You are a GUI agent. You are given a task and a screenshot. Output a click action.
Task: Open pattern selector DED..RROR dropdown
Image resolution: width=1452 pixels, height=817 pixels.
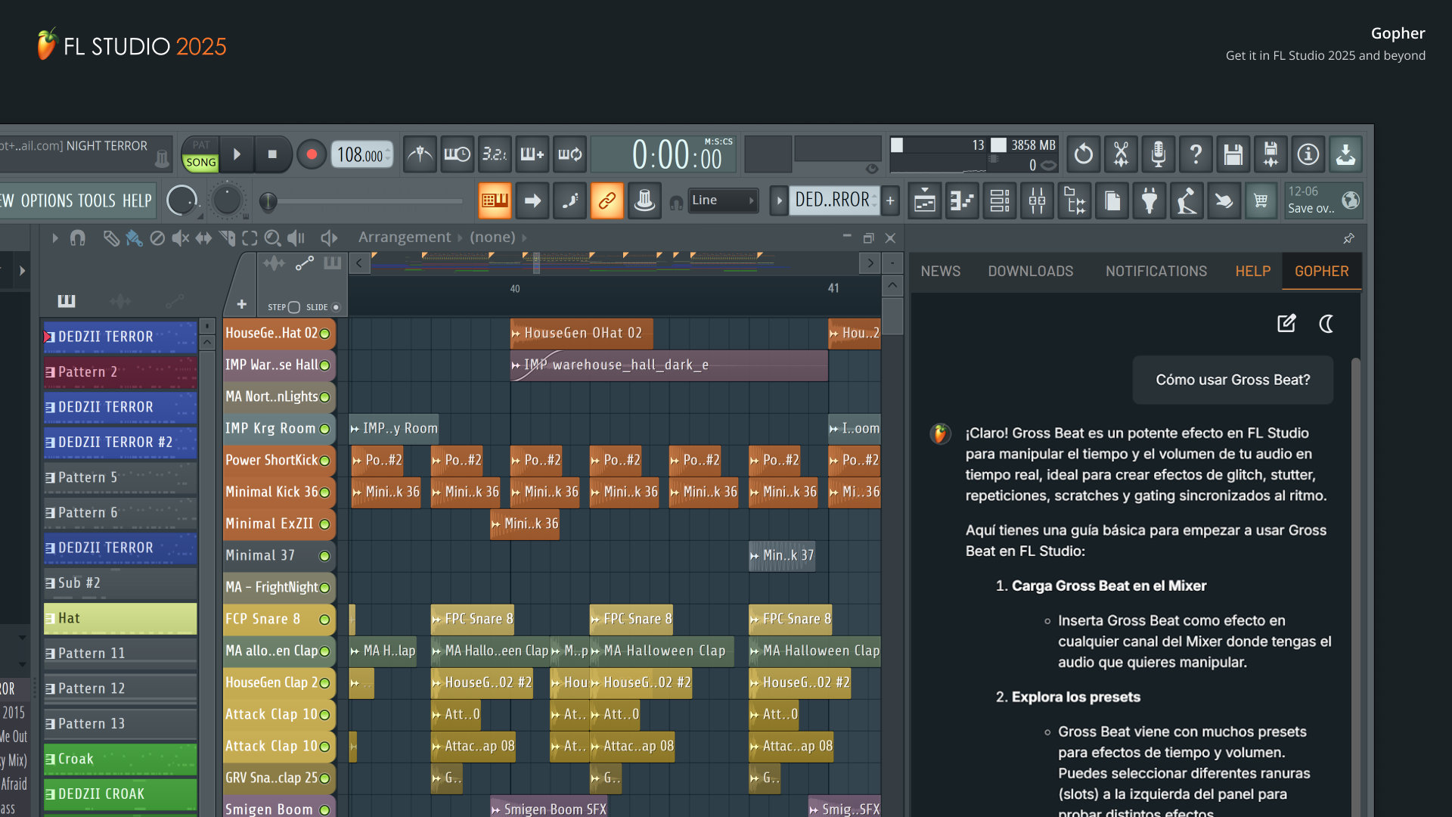coord(835,200)
